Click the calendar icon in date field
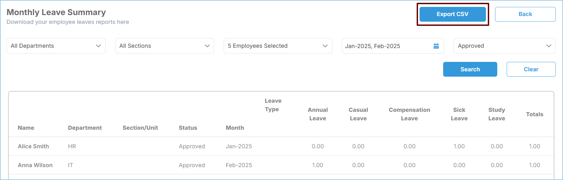563x180 pixels. tap(436, 46)
